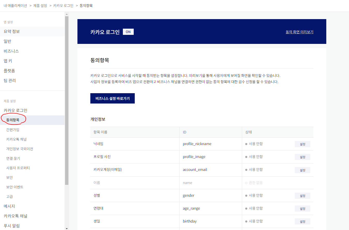Open 팀 관리 in the sidebar
This screenshot has width=349, height=230.
click(32, 81)
